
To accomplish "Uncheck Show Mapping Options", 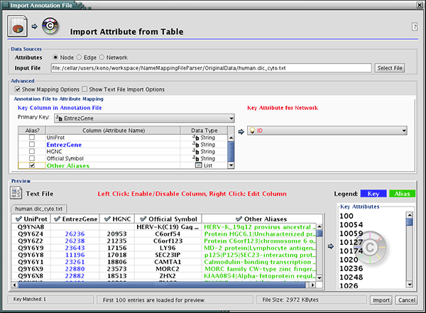I will [18, 89].
